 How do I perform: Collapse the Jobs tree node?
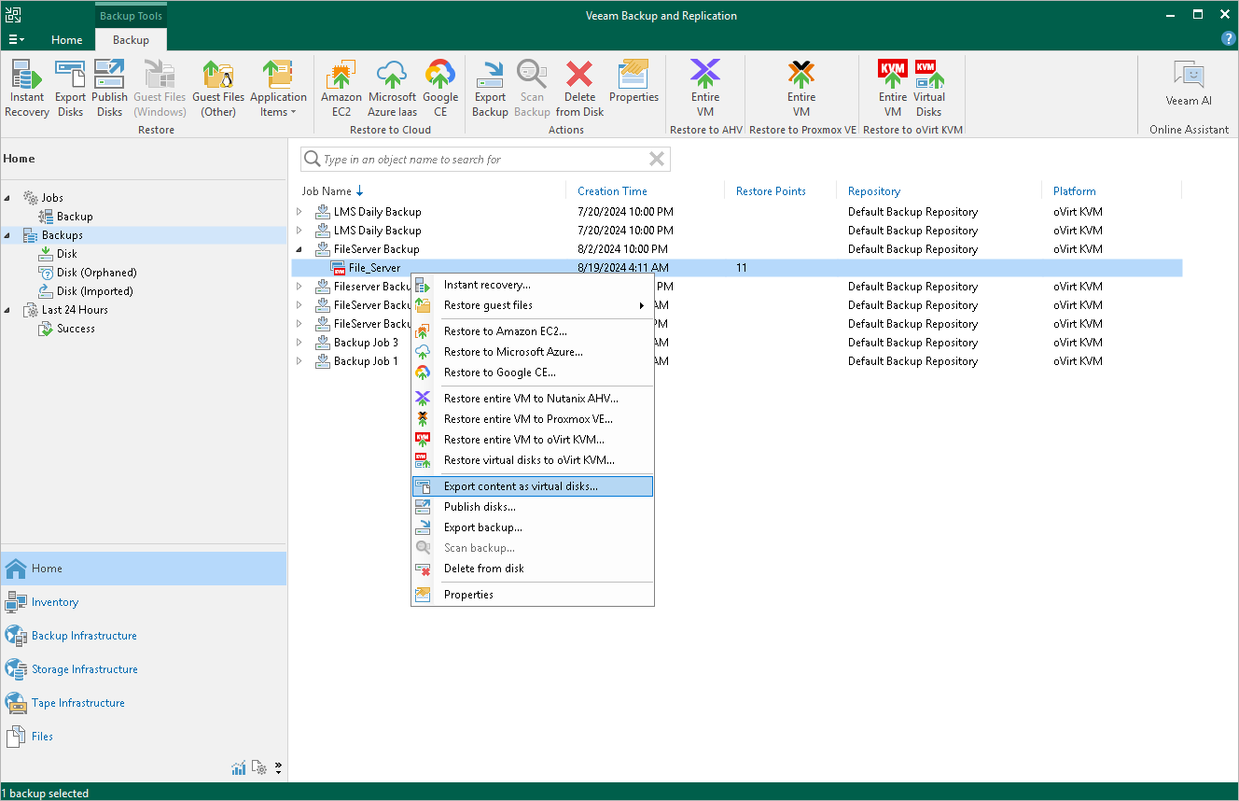coord(8,198)
